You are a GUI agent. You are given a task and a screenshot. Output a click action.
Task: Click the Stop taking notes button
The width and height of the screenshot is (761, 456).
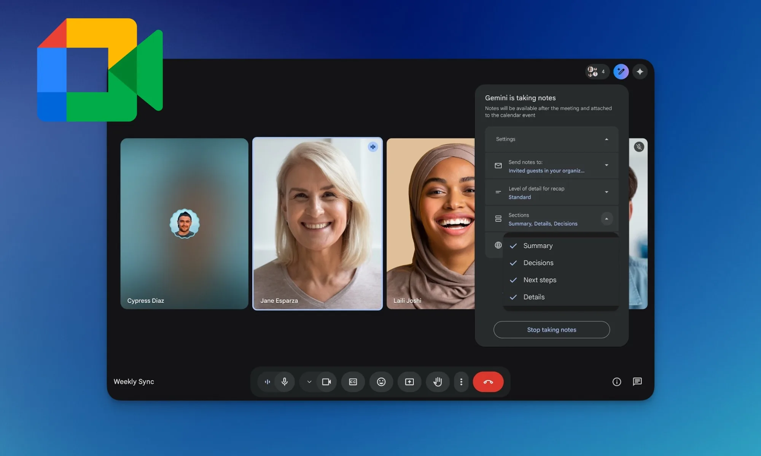click(552, 330)
